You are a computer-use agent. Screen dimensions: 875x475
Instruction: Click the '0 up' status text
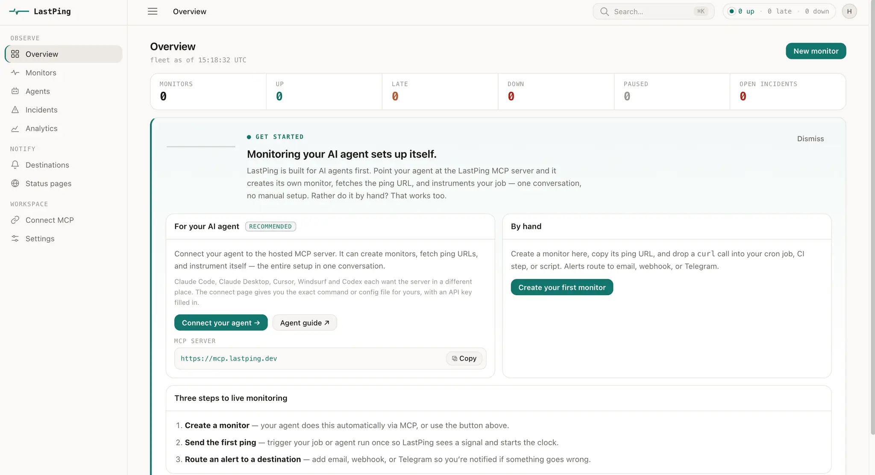(x=746, y=12)
